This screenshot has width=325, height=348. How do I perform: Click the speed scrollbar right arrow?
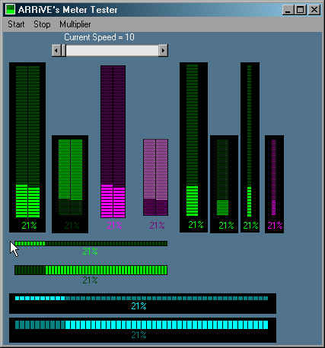pyautogui.click(x=163, y=51)
